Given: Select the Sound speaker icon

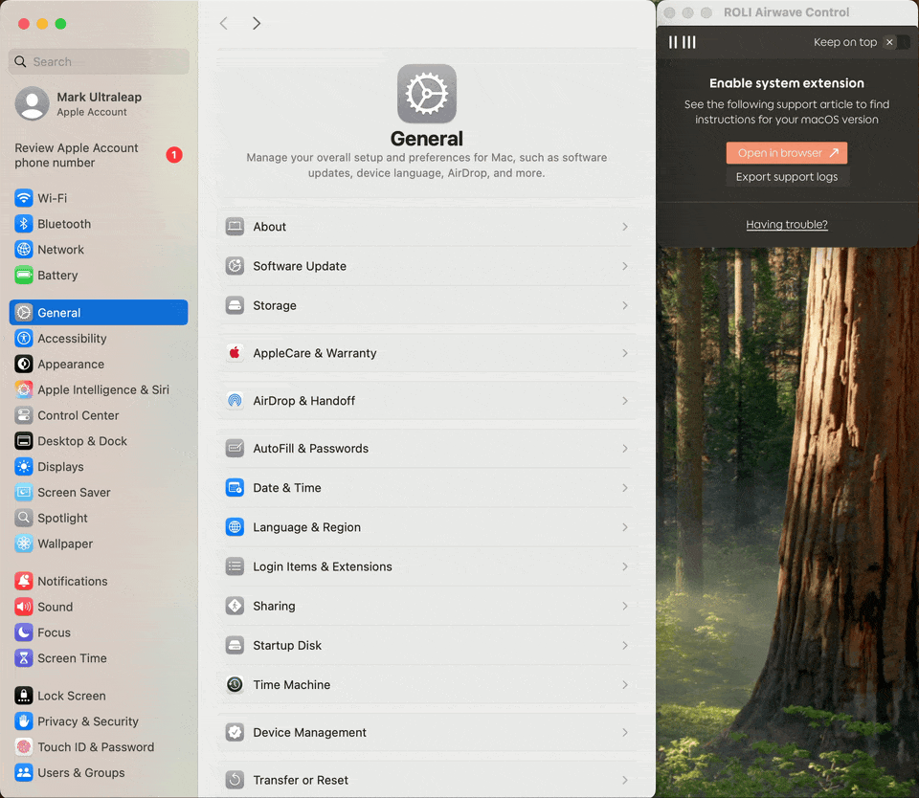Looking at the screenshot, I should pos(23,607).
